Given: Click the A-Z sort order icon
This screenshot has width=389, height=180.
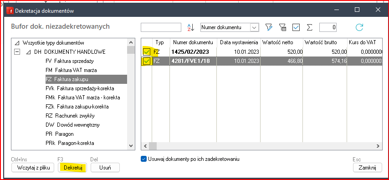Looking at the screenshot, I should click(x=190, y=27).
